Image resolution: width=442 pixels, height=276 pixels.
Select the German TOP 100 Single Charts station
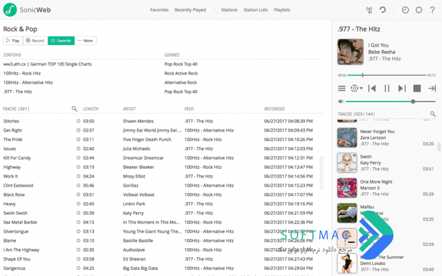48,64
